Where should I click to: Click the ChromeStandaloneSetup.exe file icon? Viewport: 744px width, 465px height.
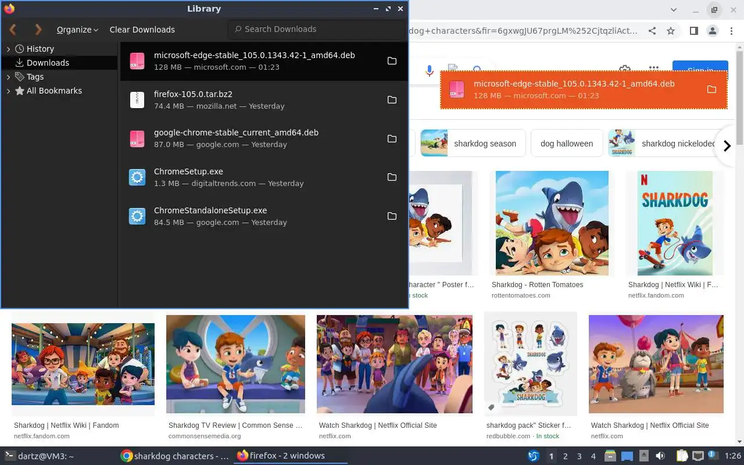(x=137, y=216)
